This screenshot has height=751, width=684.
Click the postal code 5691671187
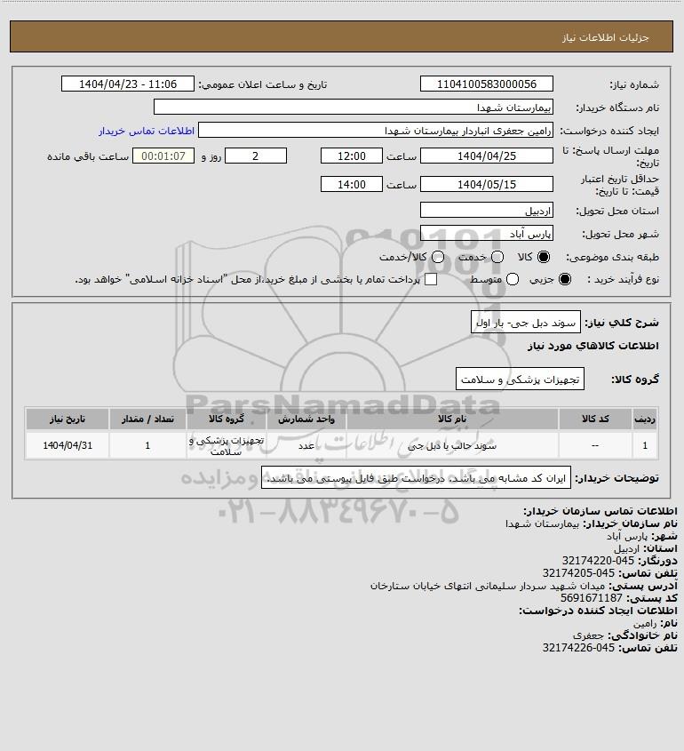click(591, 598)
